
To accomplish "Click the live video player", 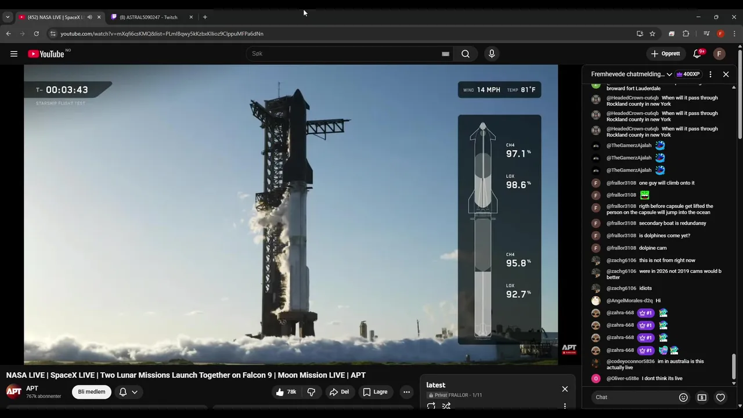I will click(291, 215).
